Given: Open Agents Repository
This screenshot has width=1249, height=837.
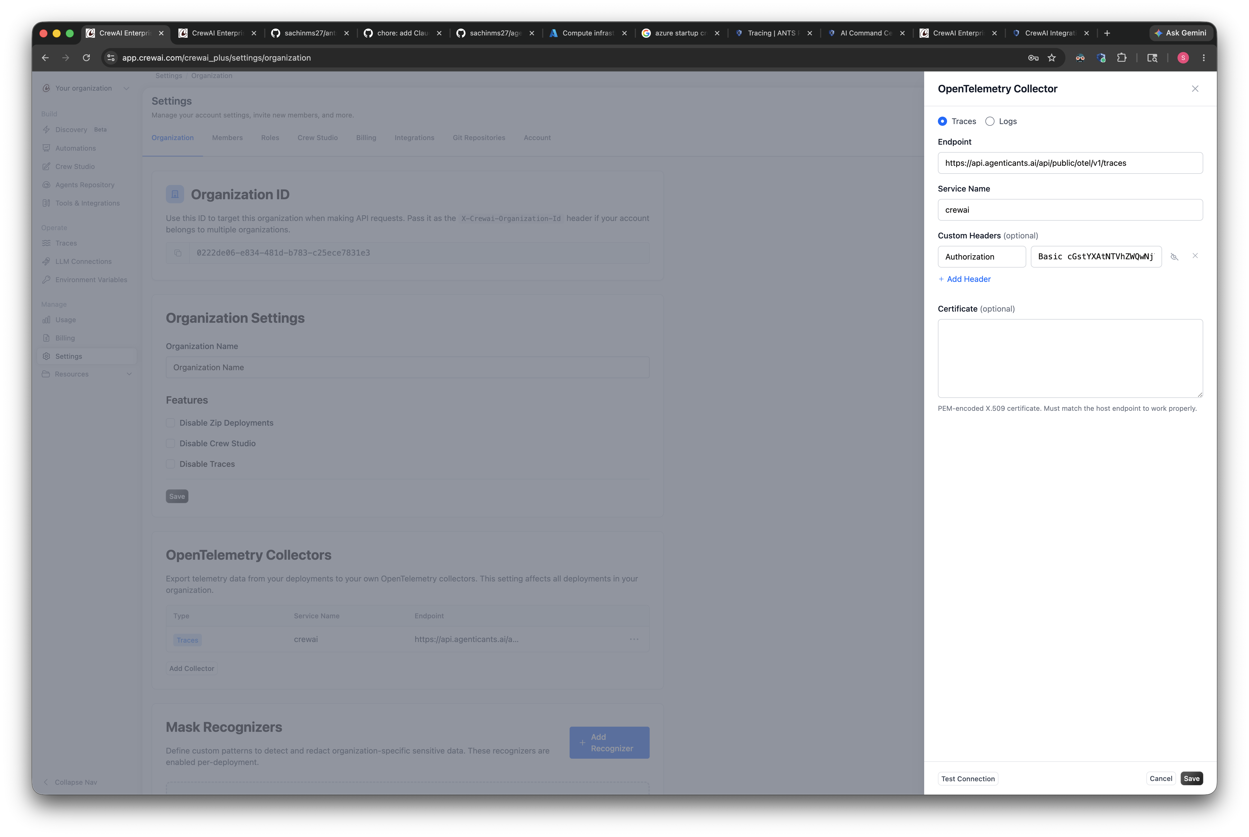Looking at the screenshot, I should pyautogui.click(x=84, y=185).
